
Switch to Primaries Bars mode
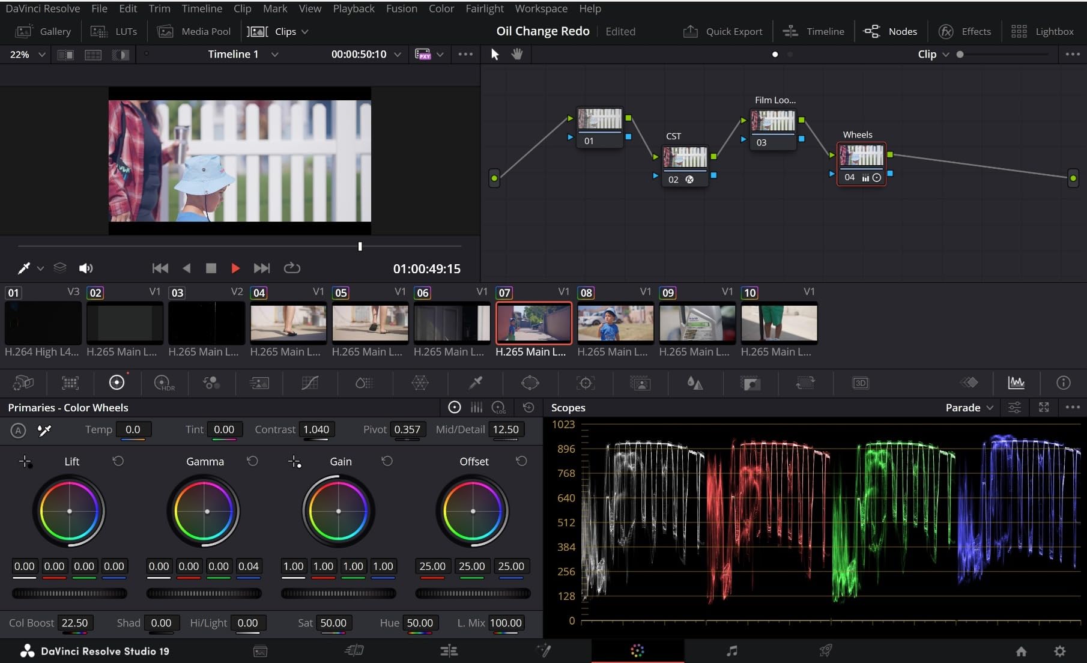pyautogui.click(x=476, y=408)
